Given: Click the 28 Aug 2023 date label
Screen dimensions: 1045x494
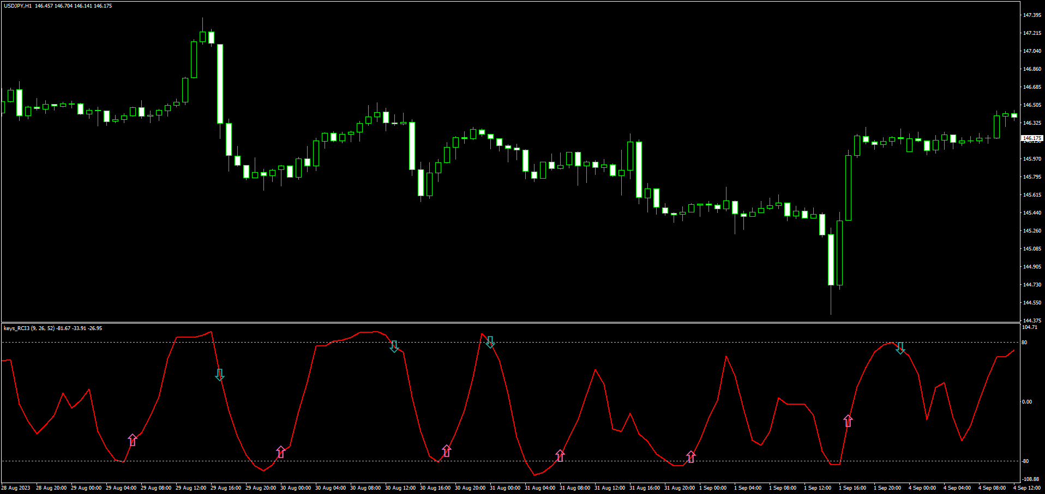Looking at the screenshot, I should [x=16, y=488].
